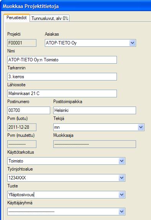Screen dimensions: 151x220
Task: Expand the Tekijä dropdown arrow
Action: tap(141, 127)
